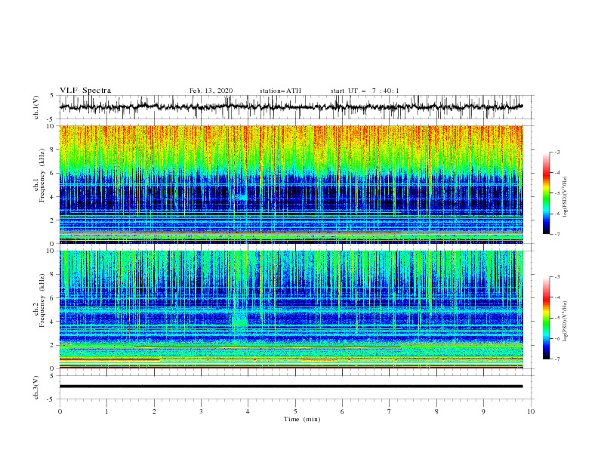Click the "5" volt tick on ch.1 waveform axis
The height and width of the screenshot is (462, 598).
click(53, 95)
